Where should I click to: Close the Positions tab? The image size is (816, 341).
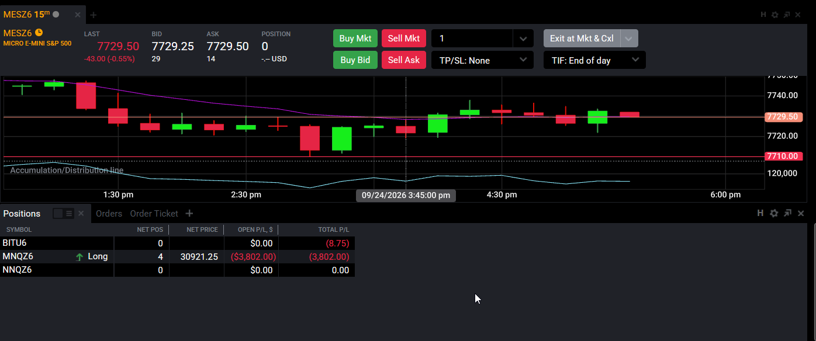coord(81,213)
